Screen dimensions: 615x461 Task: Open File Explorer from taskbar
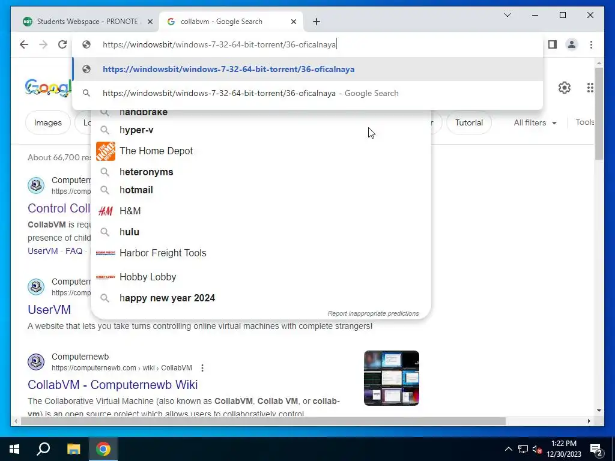[x=73, y=449]
